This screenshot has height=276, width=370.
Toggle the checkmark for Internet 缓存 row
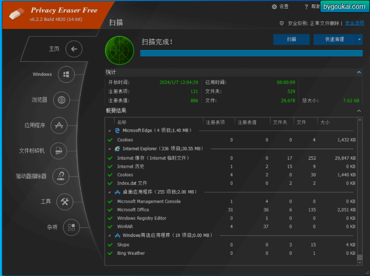[110, 158]
